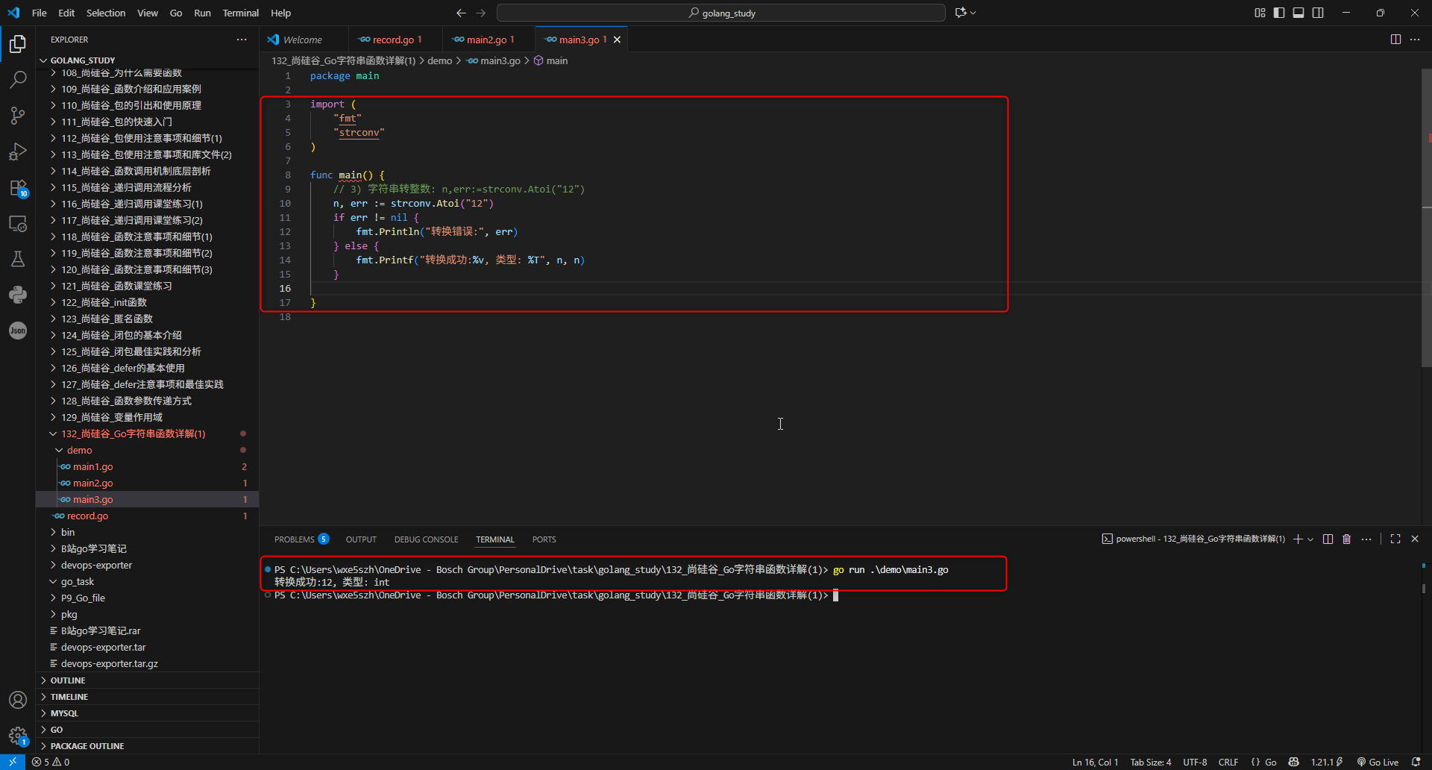The width and height of the screenshot is (1432, 770).
Task: Open the Manage settings gear
Action: pyautogui.click(x=18, y=736)
